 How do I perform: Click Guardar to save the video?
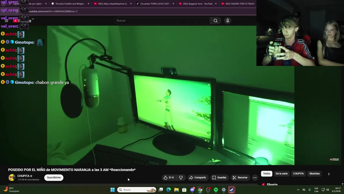[219, 178]
